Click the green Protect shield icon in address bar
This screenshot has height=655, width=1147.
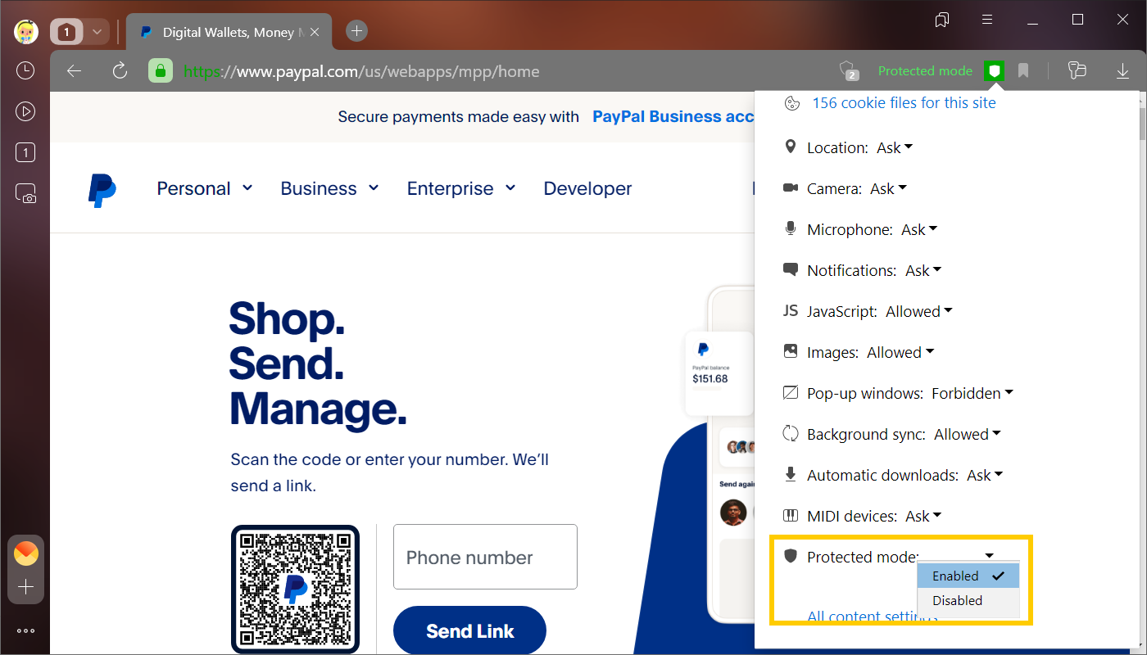994,71
